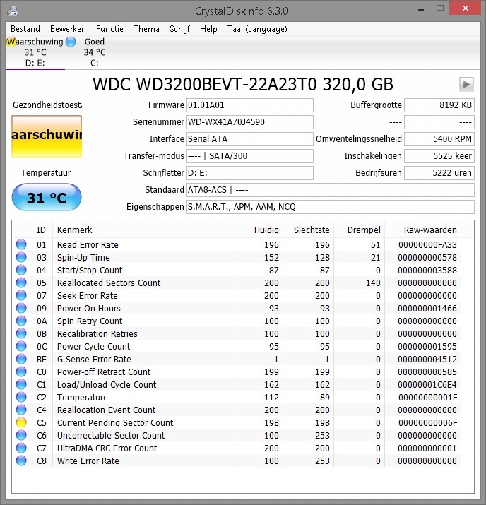Click the Drempel column header

[x=359, y=230]
